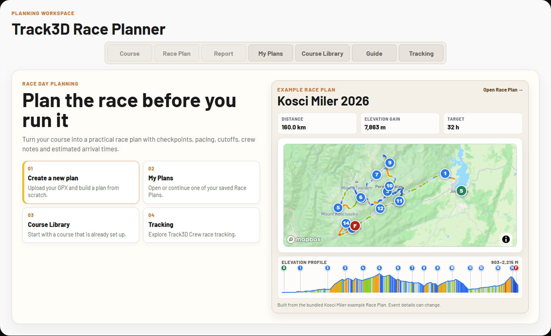Open the Race Plan tab
This screenshot has width=551, height=336.
[176, 53]
